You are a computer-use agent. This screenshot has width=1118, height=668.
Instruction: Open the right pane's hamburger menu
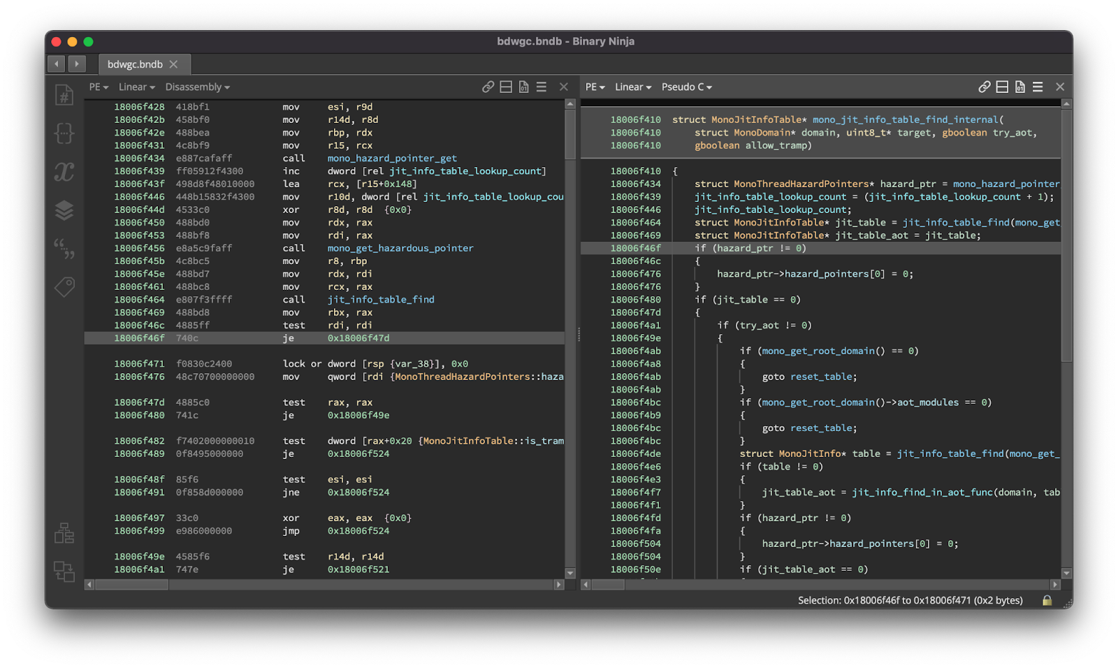[1038, 87]
